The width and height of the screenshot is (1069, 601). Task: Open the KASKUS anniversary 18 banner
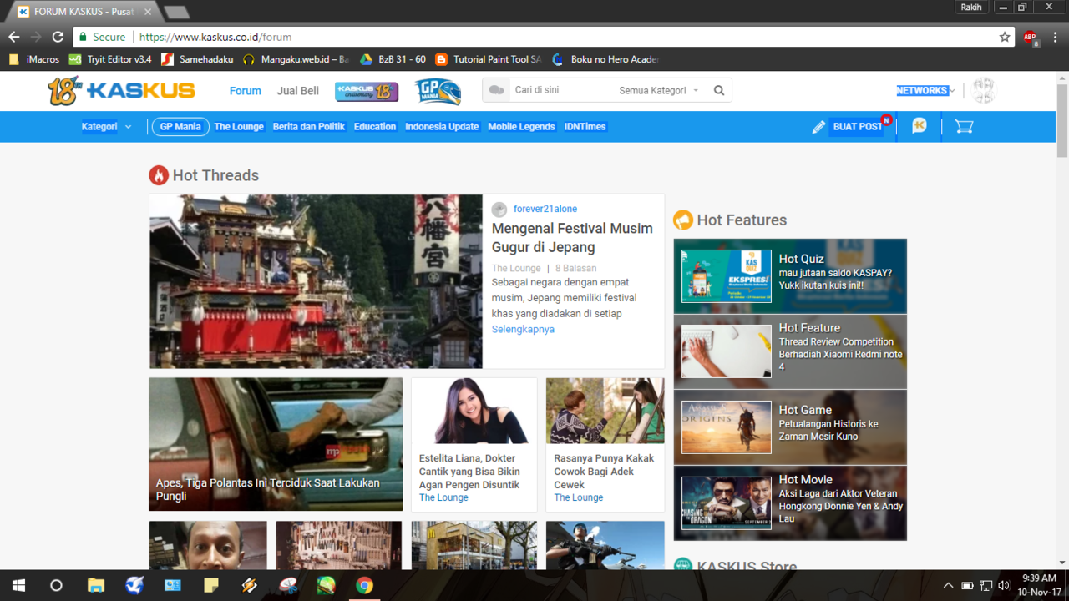tap(367, 91)
